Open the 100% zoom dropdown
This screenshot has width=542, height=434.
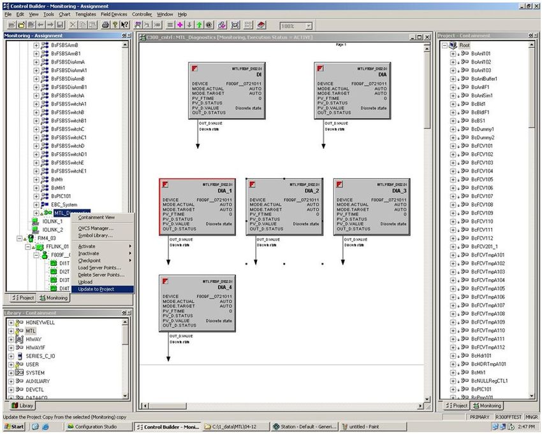pos(309,26)
